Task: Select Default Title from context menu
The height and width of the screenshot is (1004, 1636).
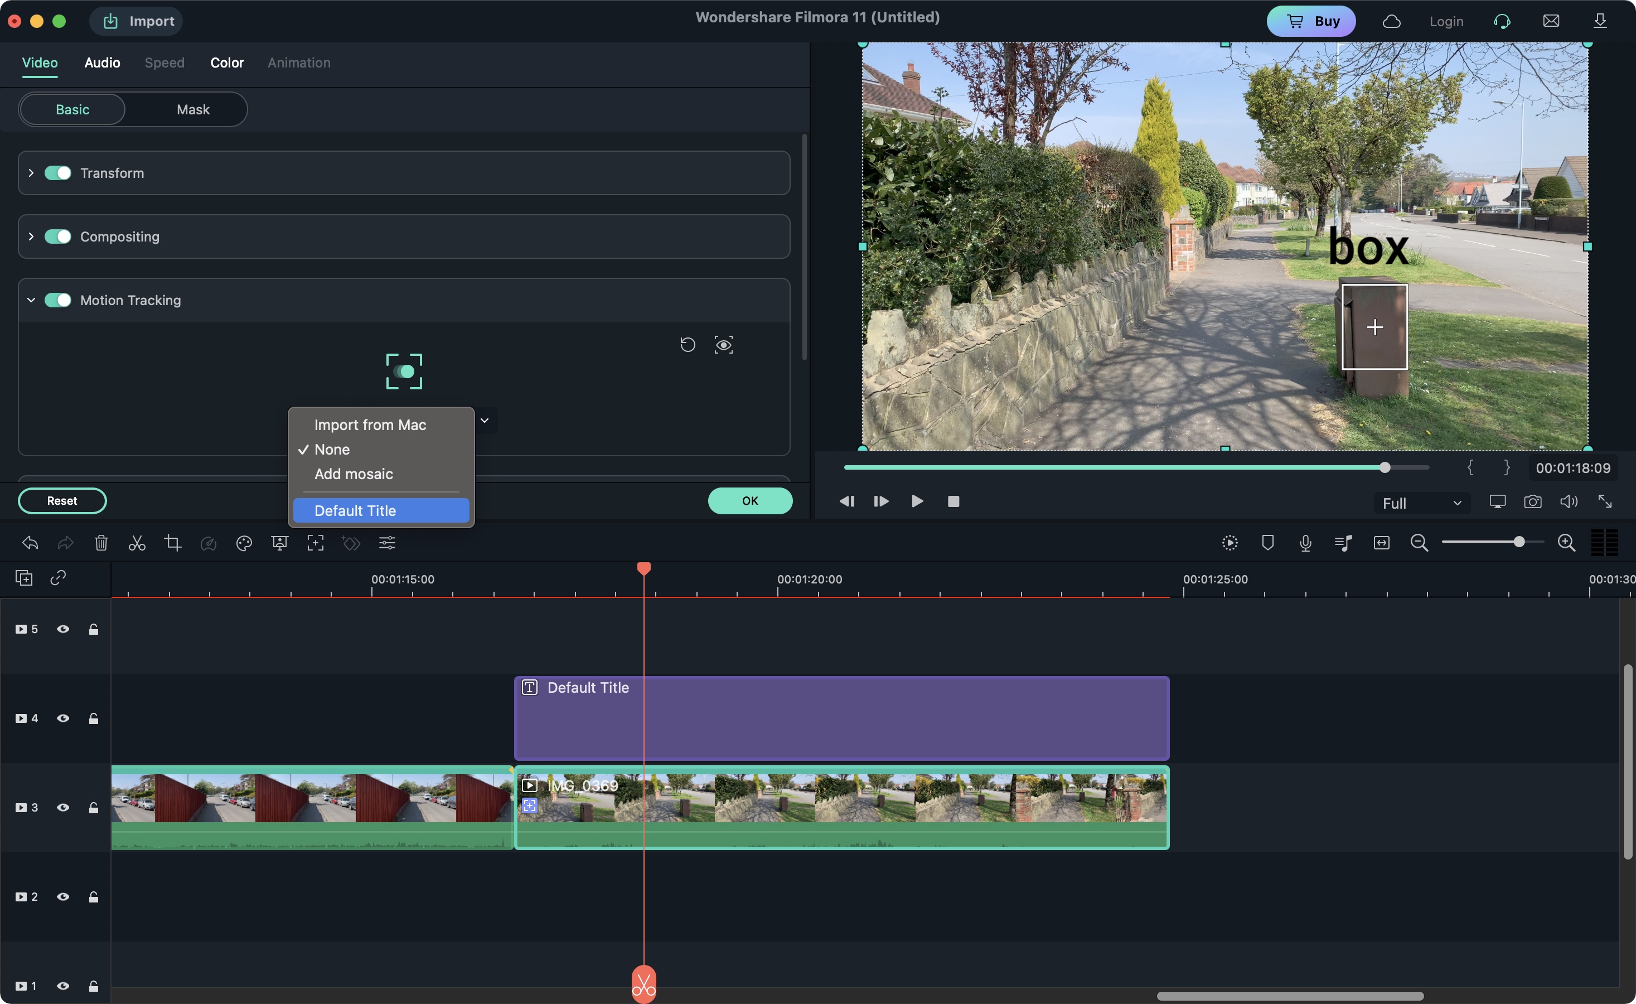Action: tap(354, 511)
